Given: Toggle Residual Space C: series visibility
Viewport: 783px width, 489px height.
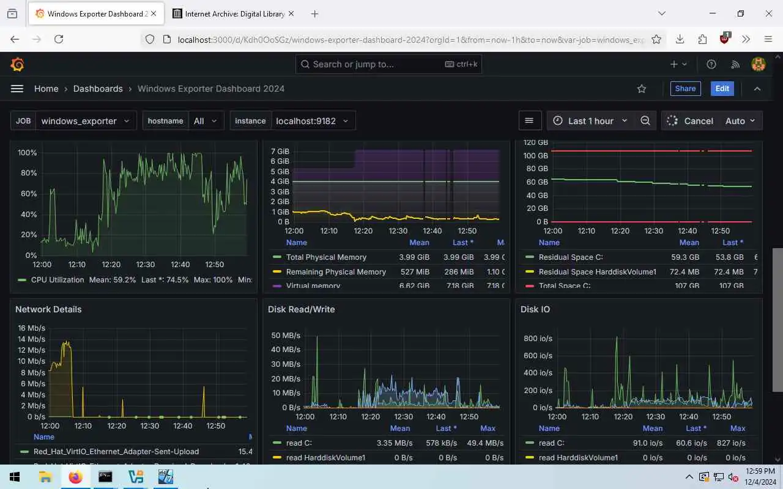Looking at the screenshot, I should [x=571, y=257].
